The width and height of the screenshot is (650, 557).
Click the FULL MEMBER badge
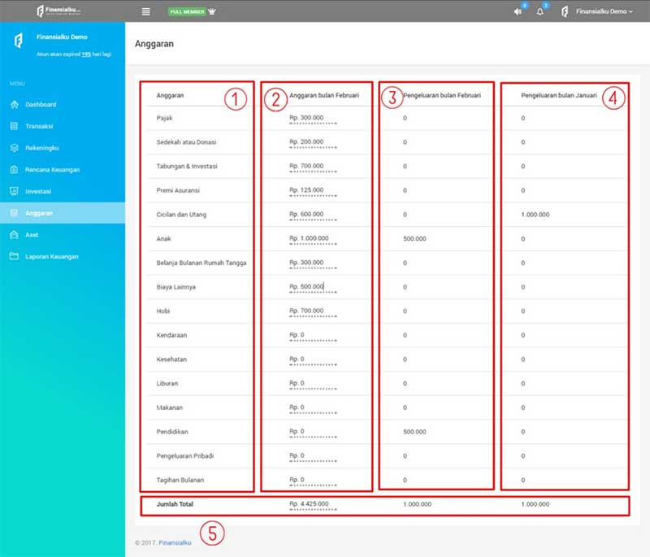point(187,12)
